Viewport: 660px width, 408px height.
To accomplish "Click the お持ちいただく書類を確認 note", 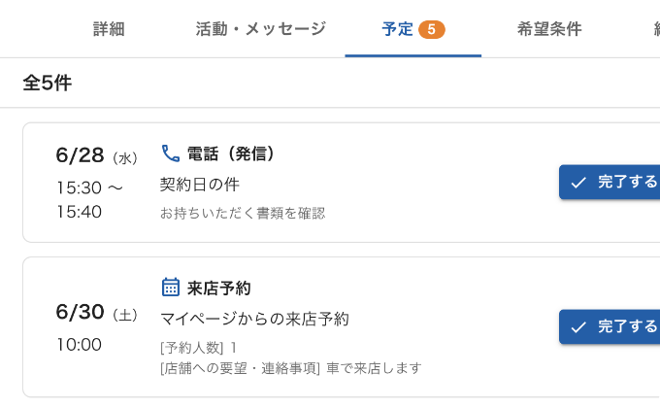I will click(243, 214).
